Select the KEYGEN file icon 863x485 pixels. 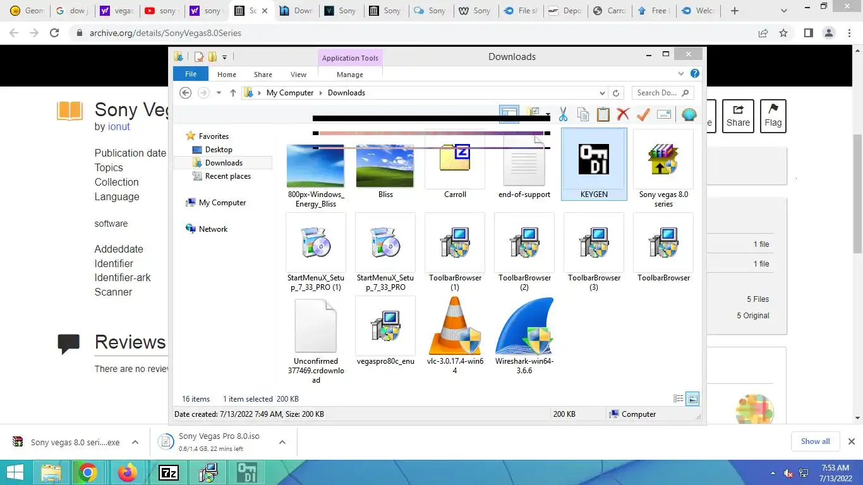594,164
